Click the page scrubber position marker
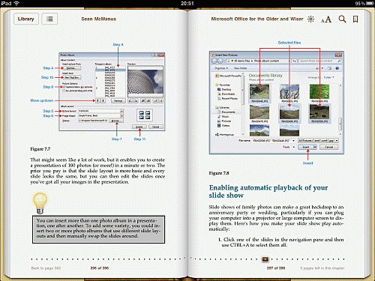Image resolution: width=375 pixels, height=281 pixels. [x=265, y=259]
